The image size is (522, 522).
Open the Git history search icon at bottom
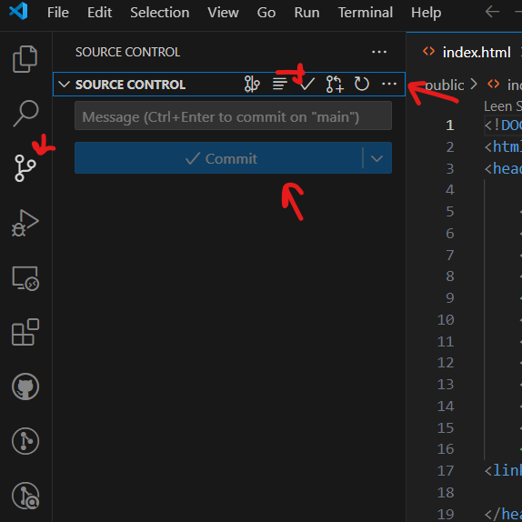click(x=25, y=496)
